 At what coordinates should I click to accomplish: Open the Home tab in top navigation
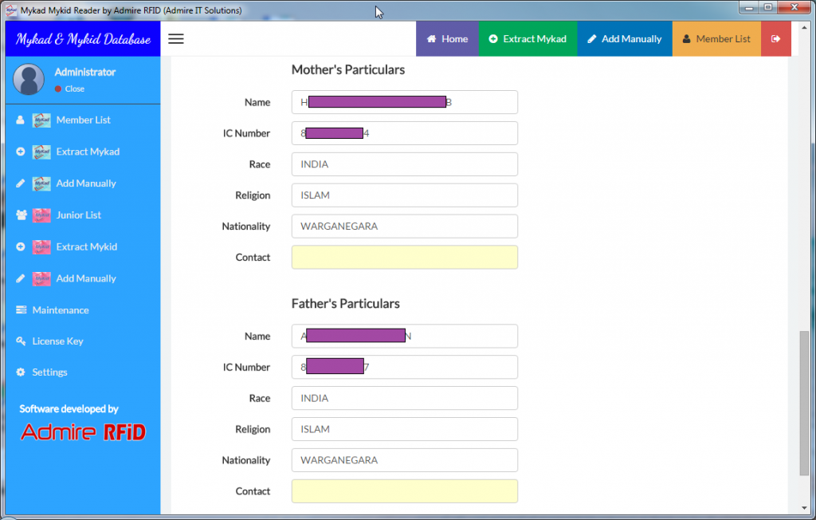pos(447,39)
